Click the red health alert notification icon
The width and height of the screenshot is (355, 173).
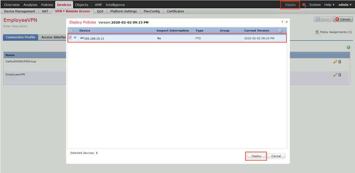(304, 5)
